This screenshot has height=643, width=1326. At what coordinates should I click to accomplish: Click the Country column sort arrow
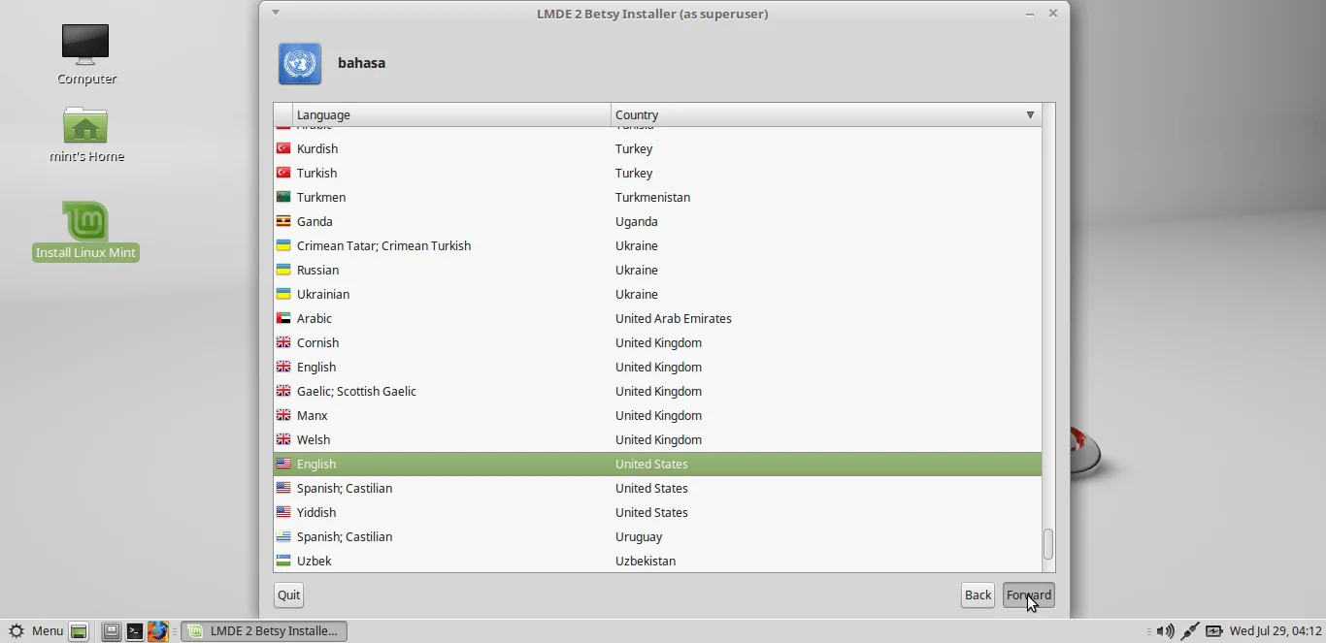point(1030,114)
